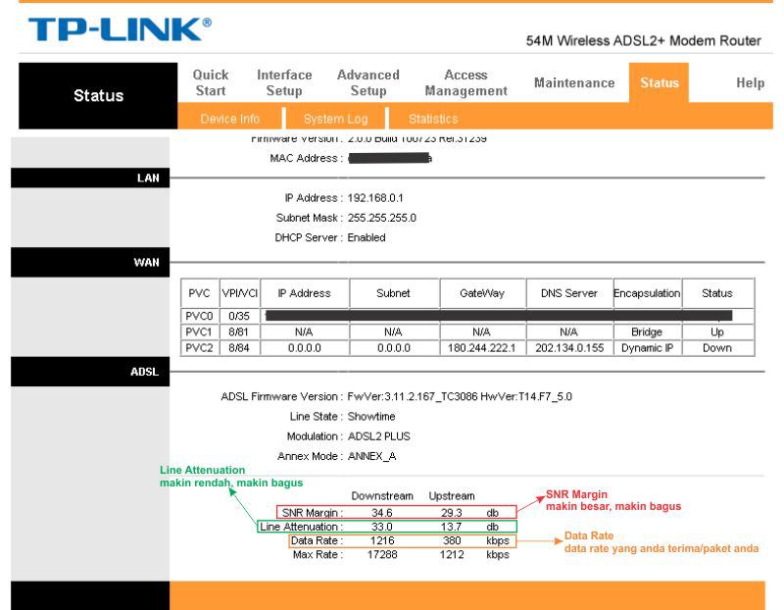Click the Status sidebar title
This screenshot has height=610, width=784.
pyautogui.click(x=98, y=95)
